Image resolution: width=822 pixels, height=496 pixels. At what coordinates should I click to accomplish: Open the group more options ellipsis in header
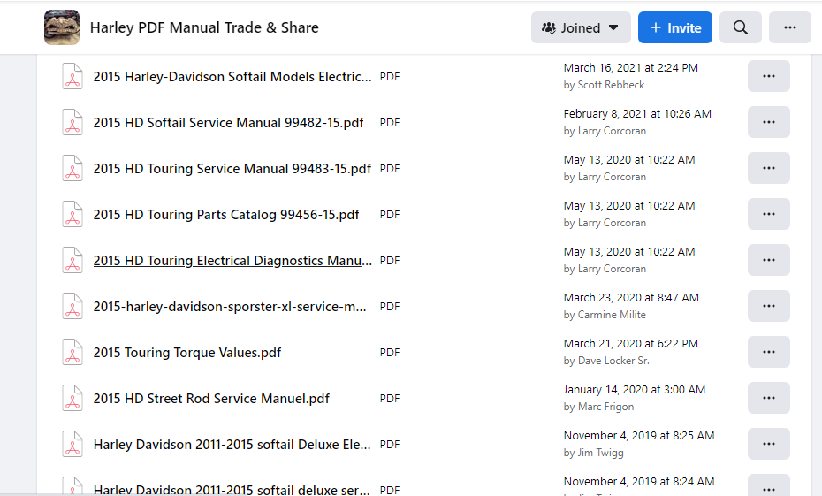point(789,27)
